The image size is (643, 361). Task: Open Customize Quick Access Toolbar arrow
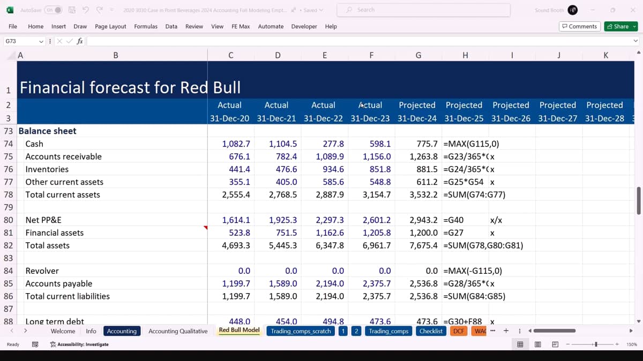click(111, 10)
